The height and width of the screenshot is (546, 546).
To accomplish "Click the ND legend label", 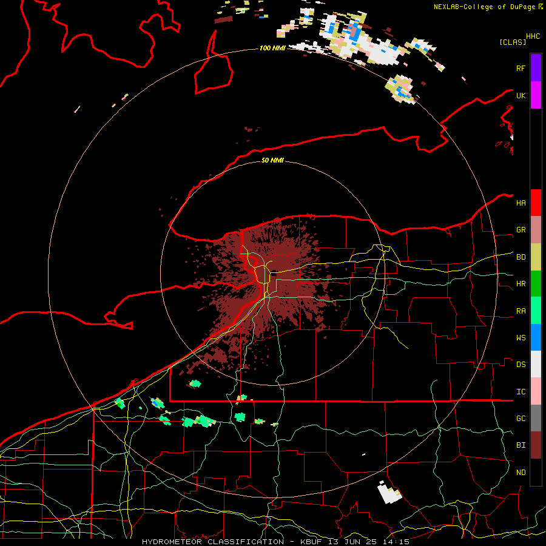I will (x=521, y=473).
